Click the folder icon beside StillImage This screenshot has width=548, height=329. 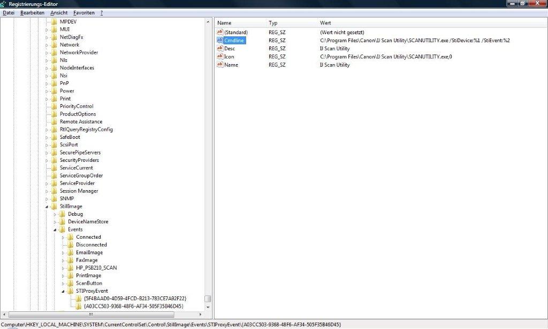(55, 206)
